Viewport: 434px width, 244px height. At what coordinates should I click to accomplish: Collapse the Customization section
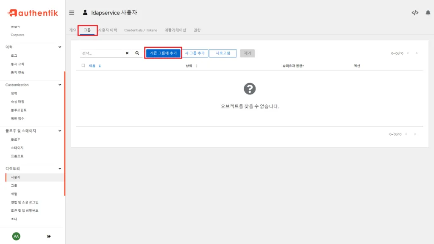point(61,85)
